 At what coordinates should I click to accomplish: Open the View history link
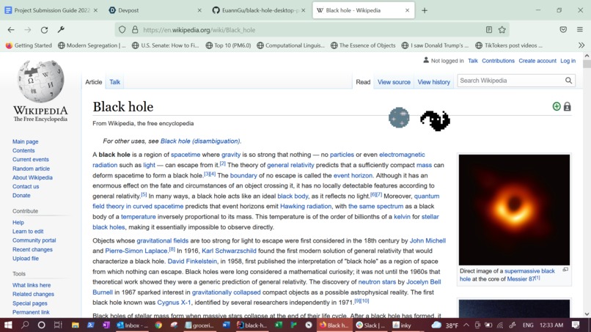click(x=433, y=82)
